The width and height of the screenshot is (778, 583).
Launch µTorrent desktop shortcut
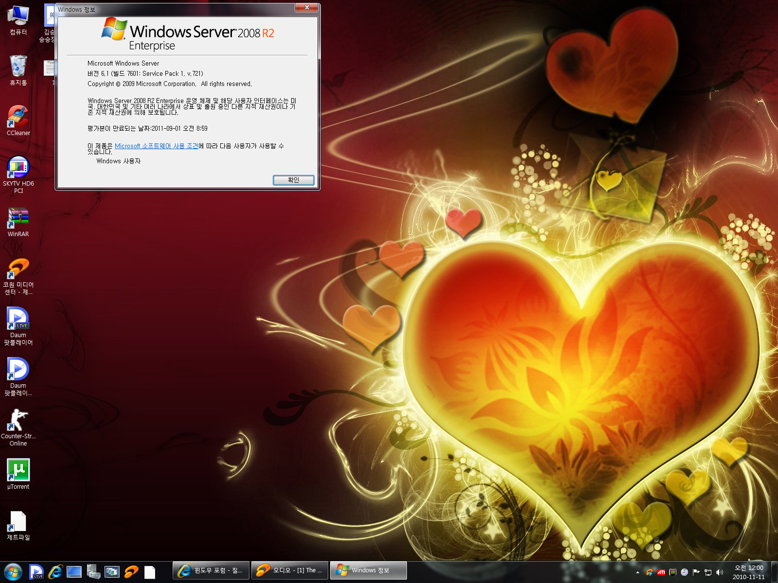coord(18,474)
